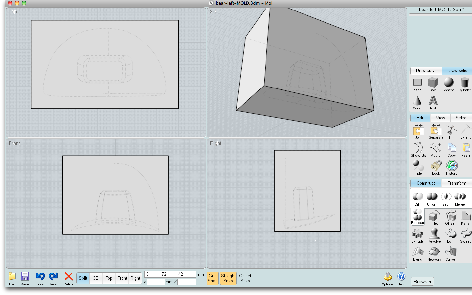Click the Loft tool
This screenshot has height=295, width=472.
[x=450, y=236]
